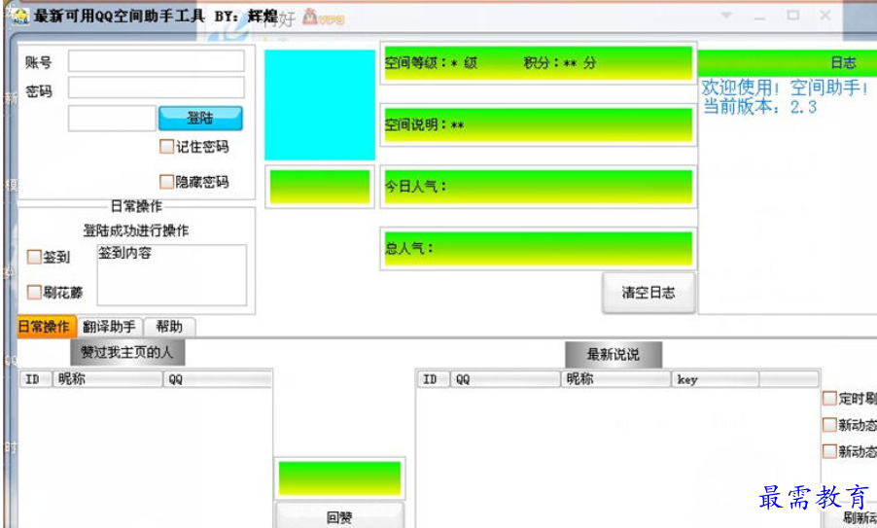Image resolution: width=877 pixels, height=528 pixels.
Task: Click the 积分 score label
Action: 560,62
